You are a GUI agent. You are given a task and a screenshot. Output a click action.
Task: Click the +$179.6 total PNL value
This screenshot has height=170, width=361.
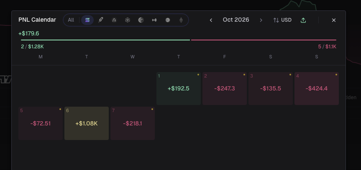click(x=29, y=33)
